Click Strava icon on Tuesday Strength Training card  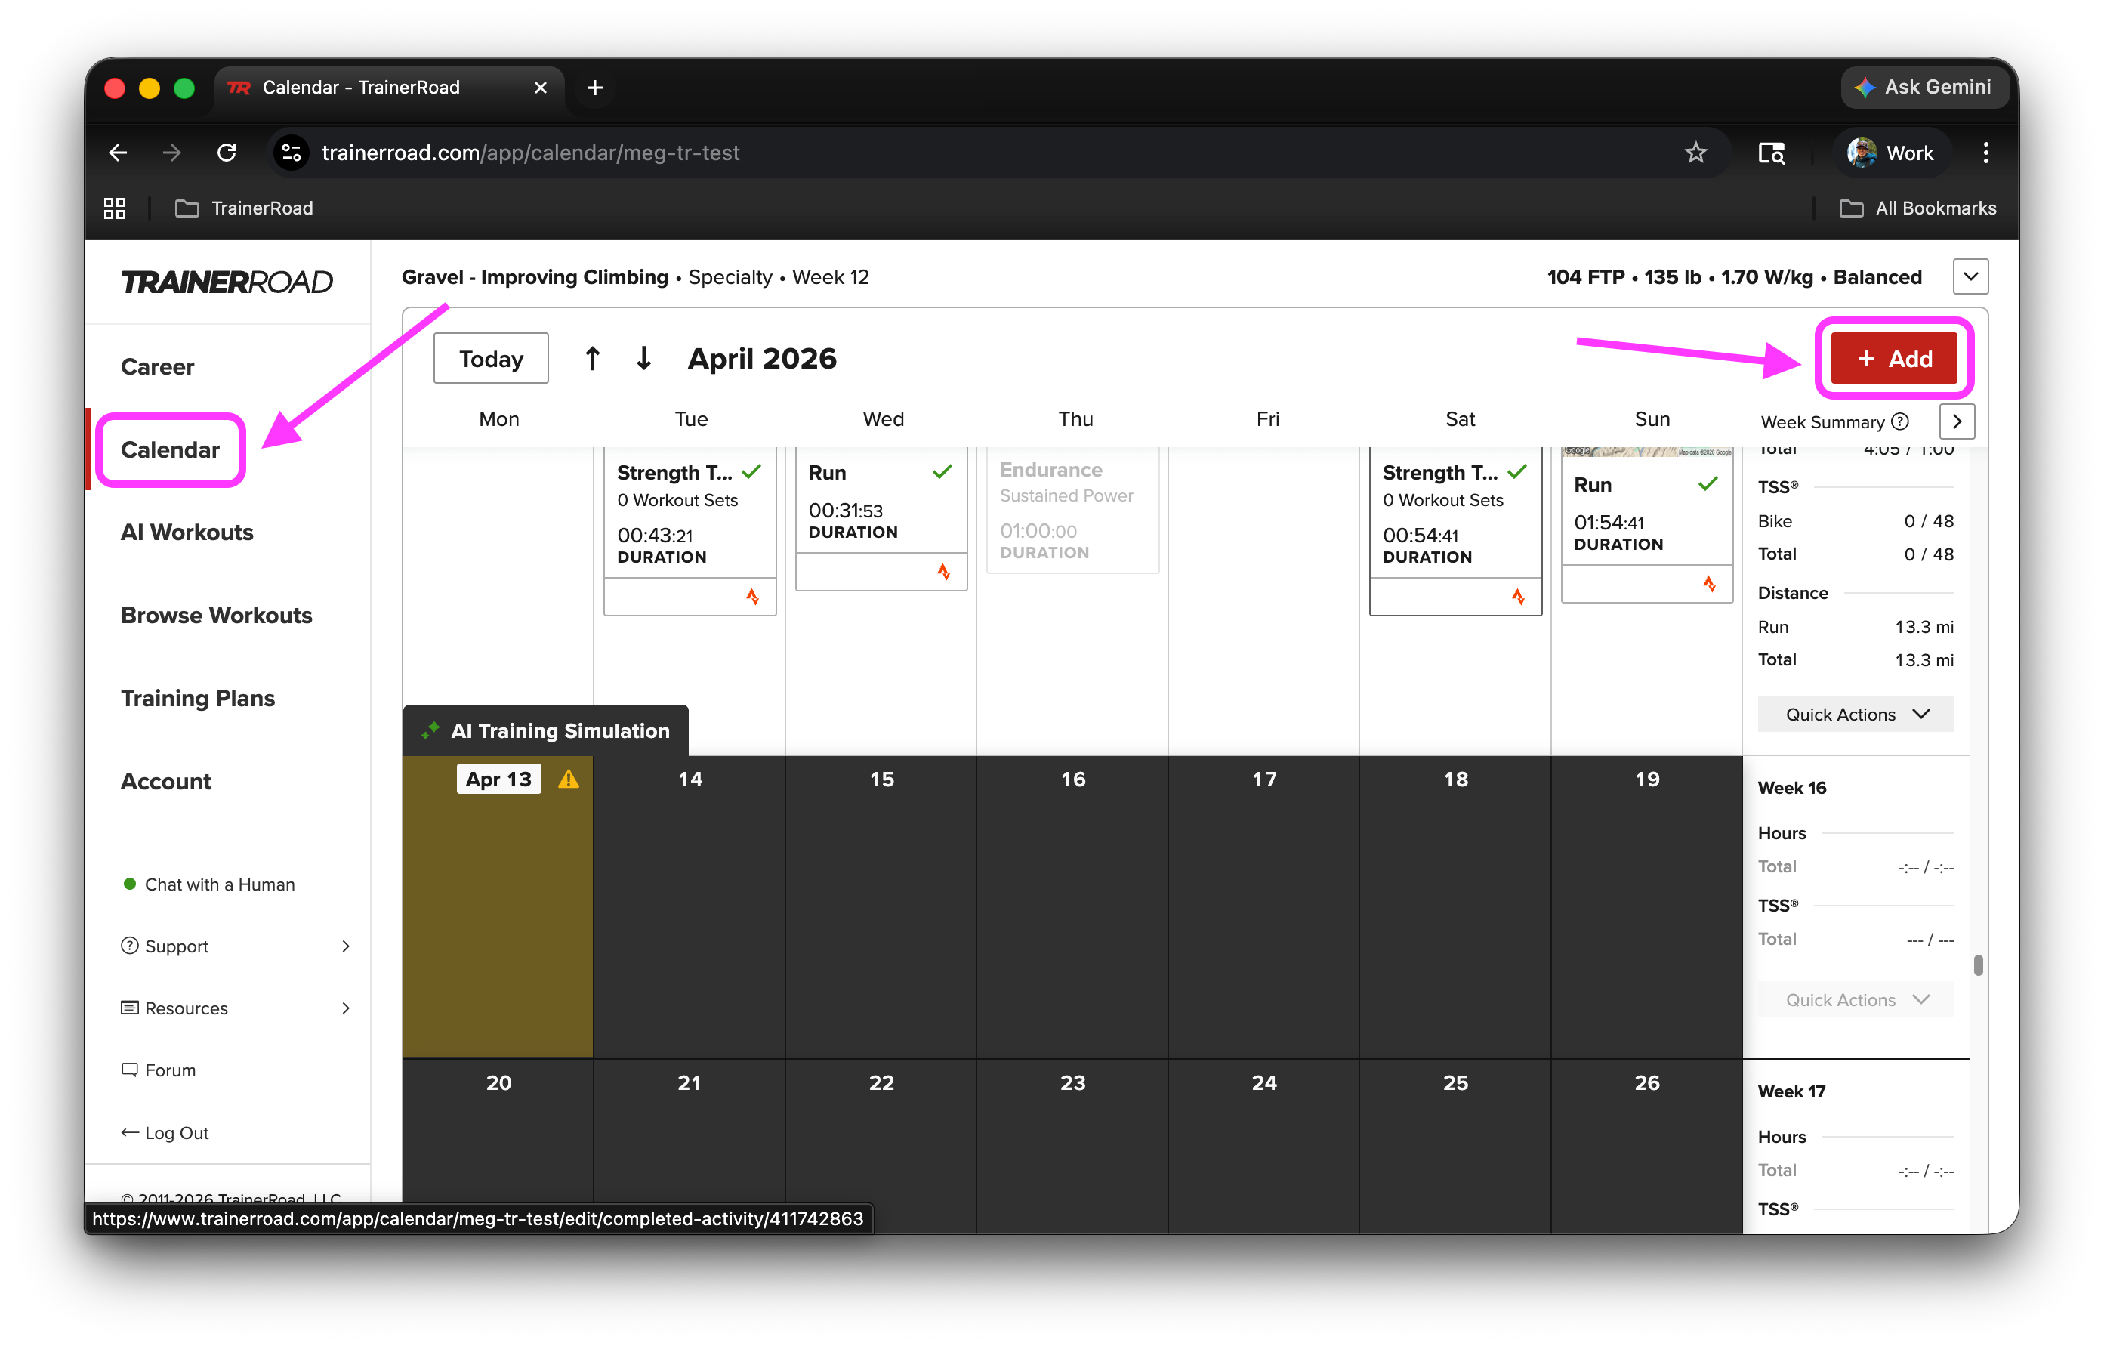753,597
